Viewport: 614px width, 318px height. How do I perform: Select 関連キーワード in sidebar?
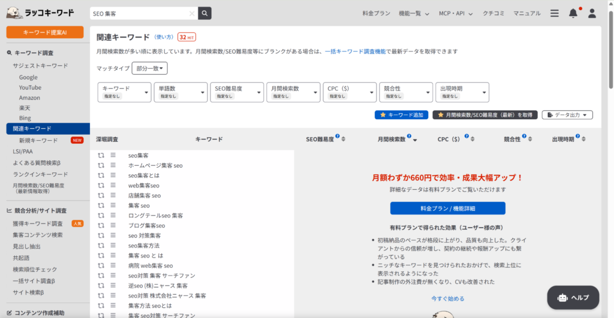[x=48, y=129]
